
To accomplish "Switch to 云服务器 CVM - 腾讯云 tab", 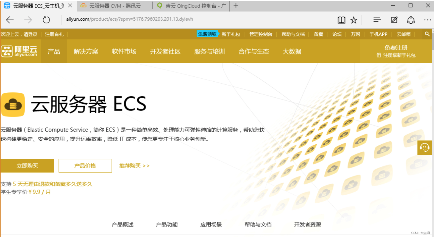I will (115, 6).
